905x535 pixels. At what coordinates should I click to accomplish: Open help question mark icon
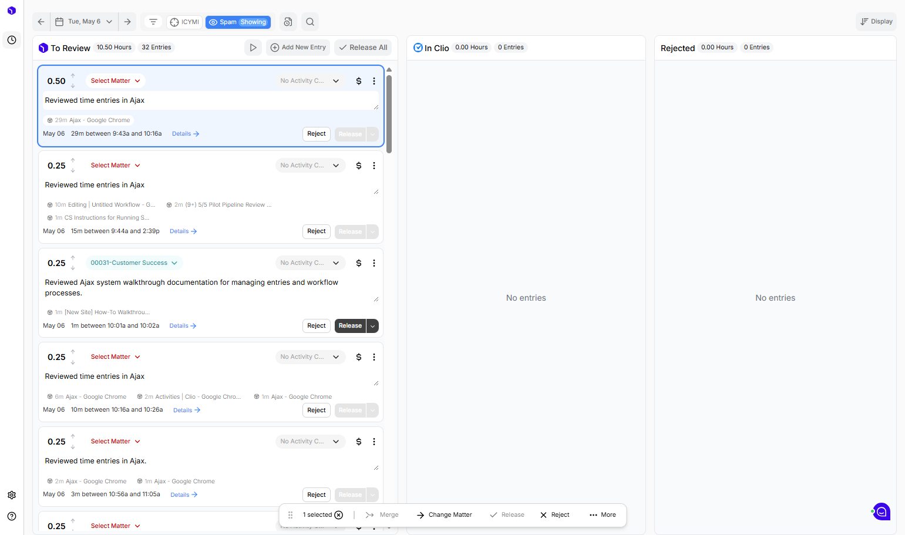coord(12,516)
